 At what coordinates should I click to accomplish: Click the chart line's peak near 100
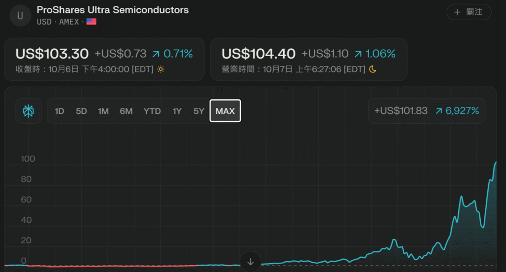[495, 163]
